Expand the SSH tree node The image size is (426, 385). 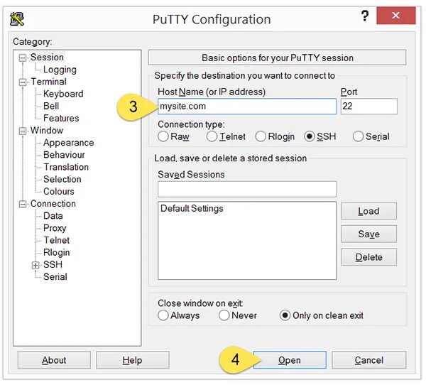click(x=35, y=265)
